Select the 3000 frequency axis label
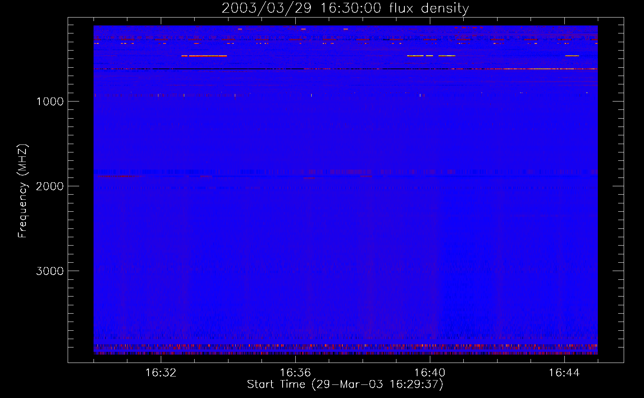This screenshot has height=398, width=644. click(x=50, y=271)
